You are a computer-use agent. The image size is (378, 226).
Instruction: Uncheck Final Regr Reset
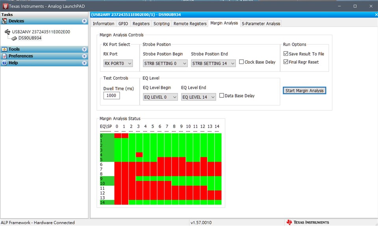286,62
